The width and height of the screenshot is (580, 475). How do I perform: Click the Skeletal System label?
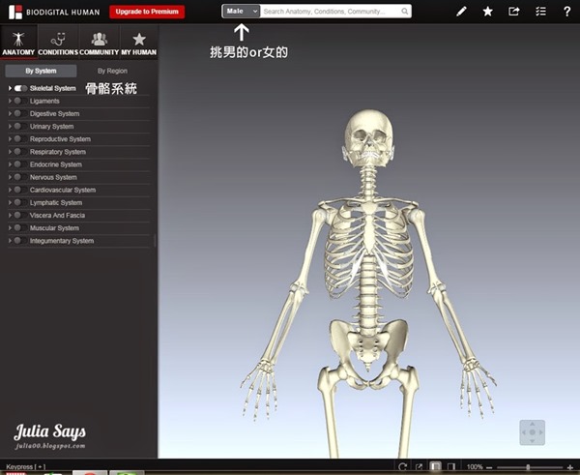(x=53, y=88)
